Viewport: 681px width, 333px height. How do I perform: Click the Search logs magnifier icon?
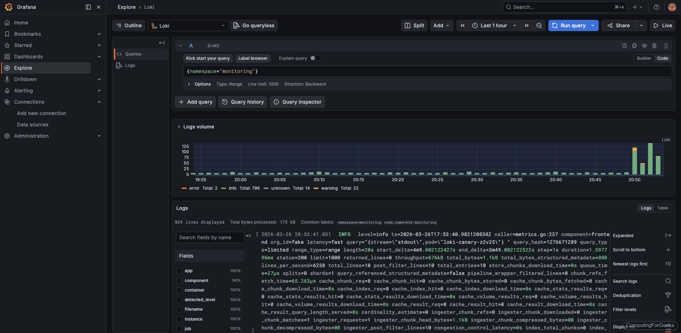668,281
